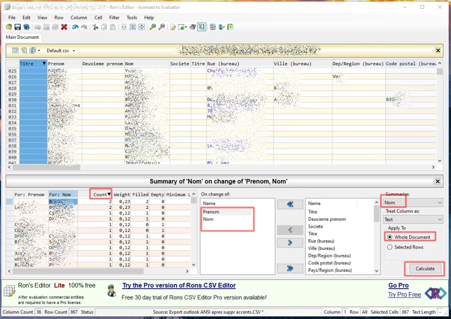Screen dimensions: 451x319
Task: Click the edit document pencil icon
Action: 173,27
